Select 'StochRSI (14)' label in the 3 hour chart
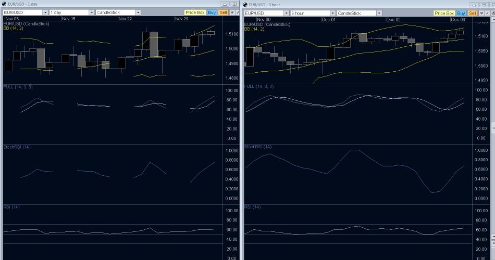This screenshot has width=495, height=260. tap(258, 147)
